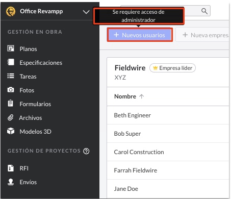231x199 pixels.
Task: Click the Modelos 3D cube icon
Action: [11, 131]
